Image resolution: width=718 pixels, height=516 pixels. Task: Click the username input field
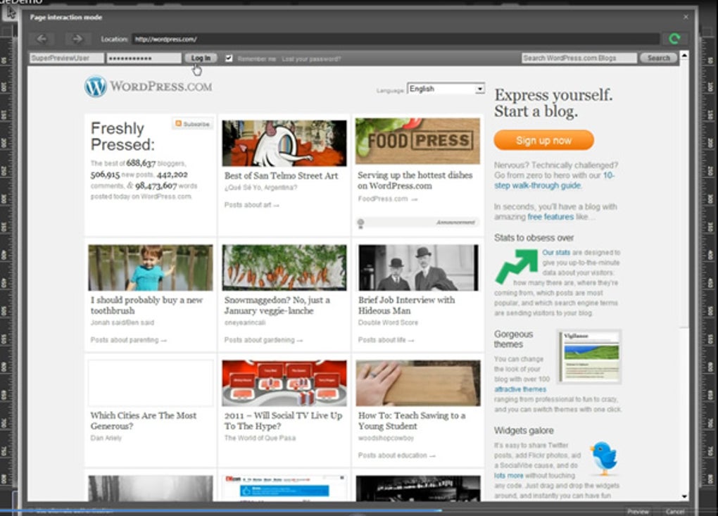[66, 58]
